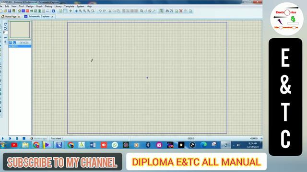
Task: Click the Save Project floppy icon
Action: pos(10,11)
